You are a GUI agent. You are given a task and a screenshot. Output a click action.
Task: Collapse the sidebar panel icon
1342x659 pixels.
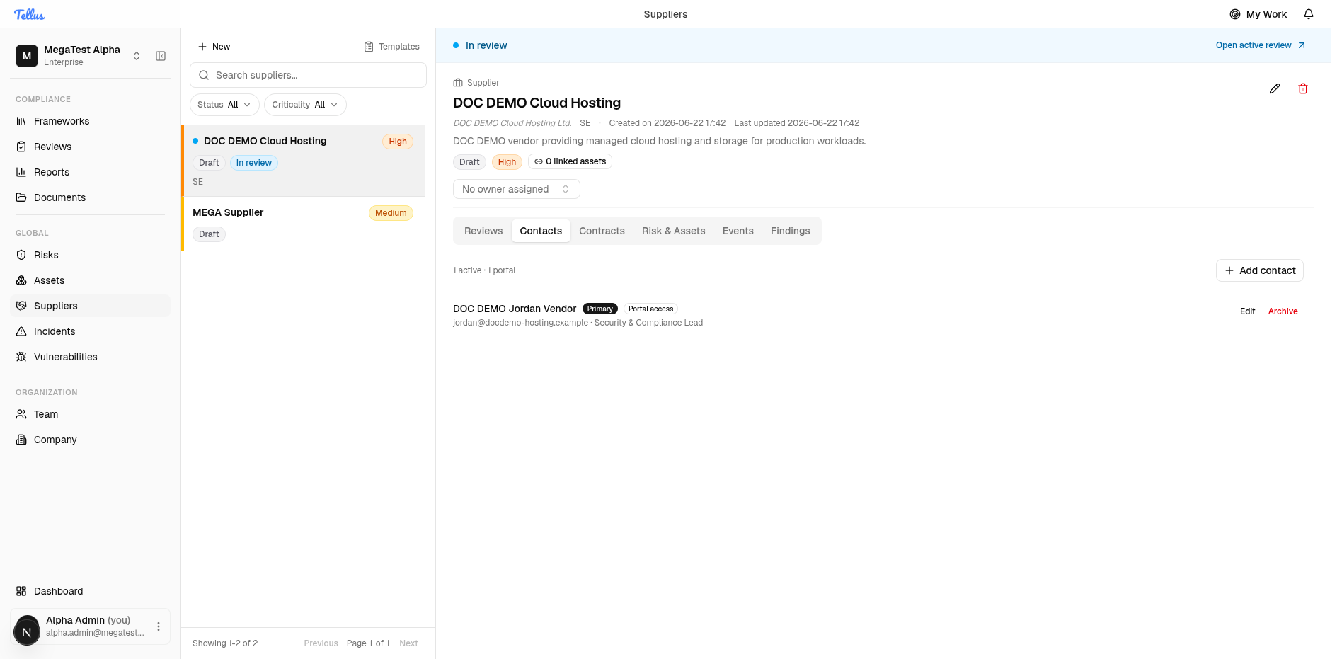(x=161, y=56)
